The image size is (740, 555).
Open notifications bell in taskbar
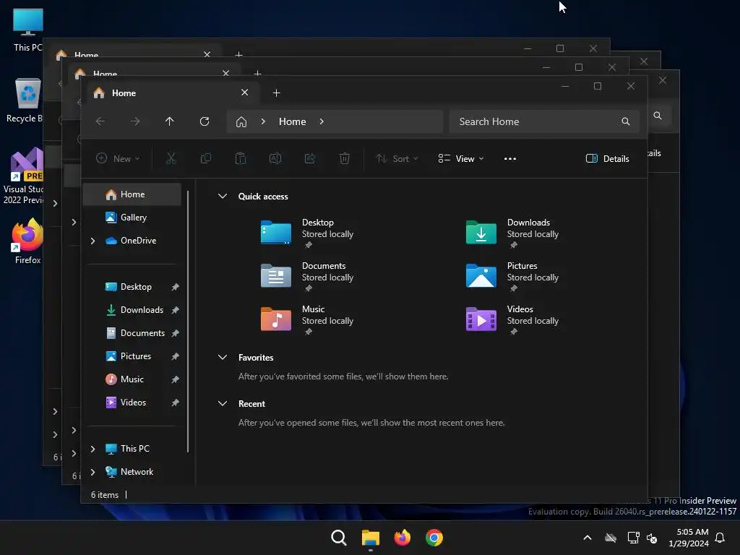[720, 538]
